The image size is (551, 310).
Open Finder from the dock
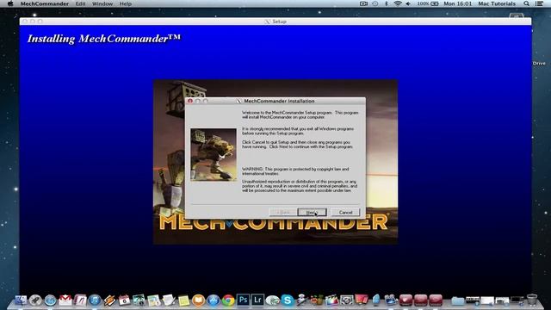click(x=21, y=301)
